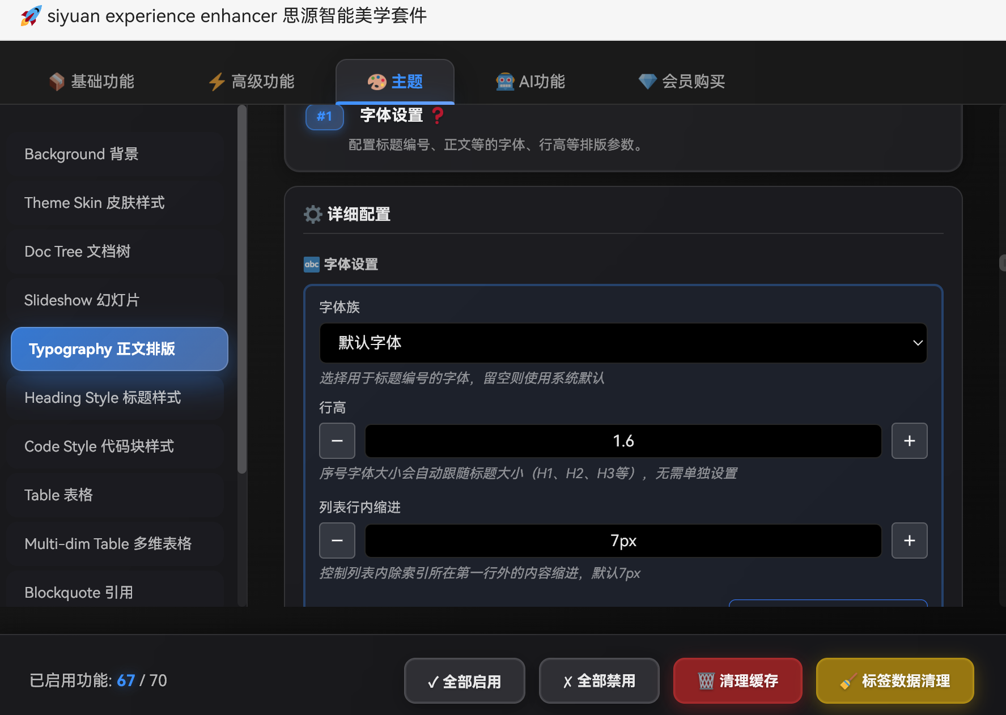Decrease the 列表行内缩进 value
The height and width of the screenshot is (715, 1006).
(x=337, y=540)
